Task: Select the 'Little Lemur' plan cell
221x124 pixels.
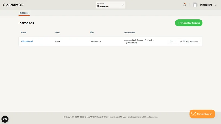Action: click(x=95, y=41)
